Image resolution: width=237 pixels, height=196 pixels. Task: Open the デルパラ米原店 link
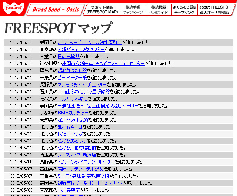[x=73, y=99]
